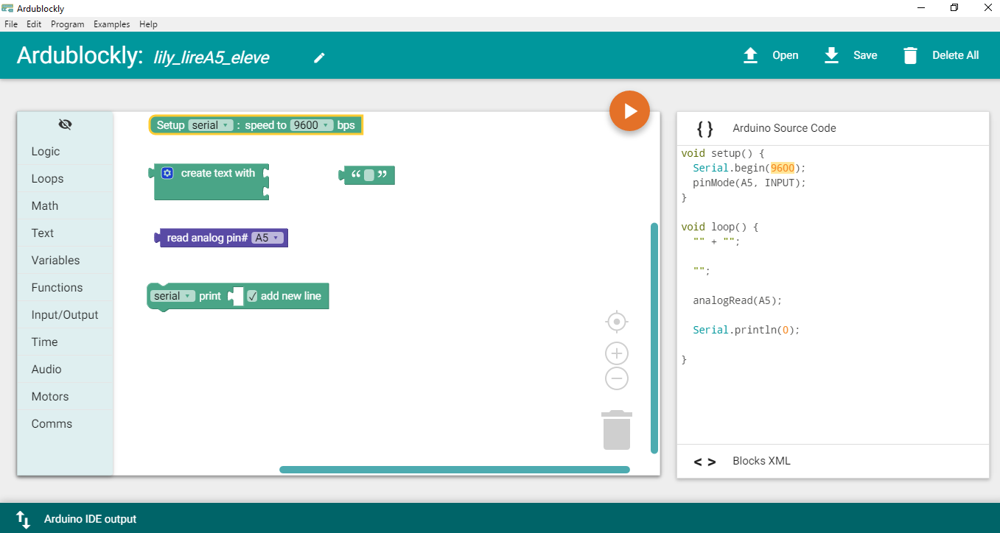Viewport: 1000px width, 533px height.
Task: Zoom in with the plus icon
Action: point(616,353)
